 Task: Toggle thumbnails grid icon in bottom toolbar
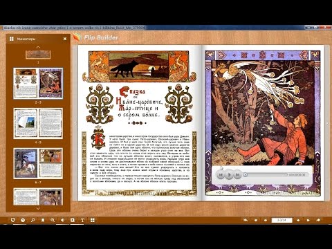[x=93, y=220]
